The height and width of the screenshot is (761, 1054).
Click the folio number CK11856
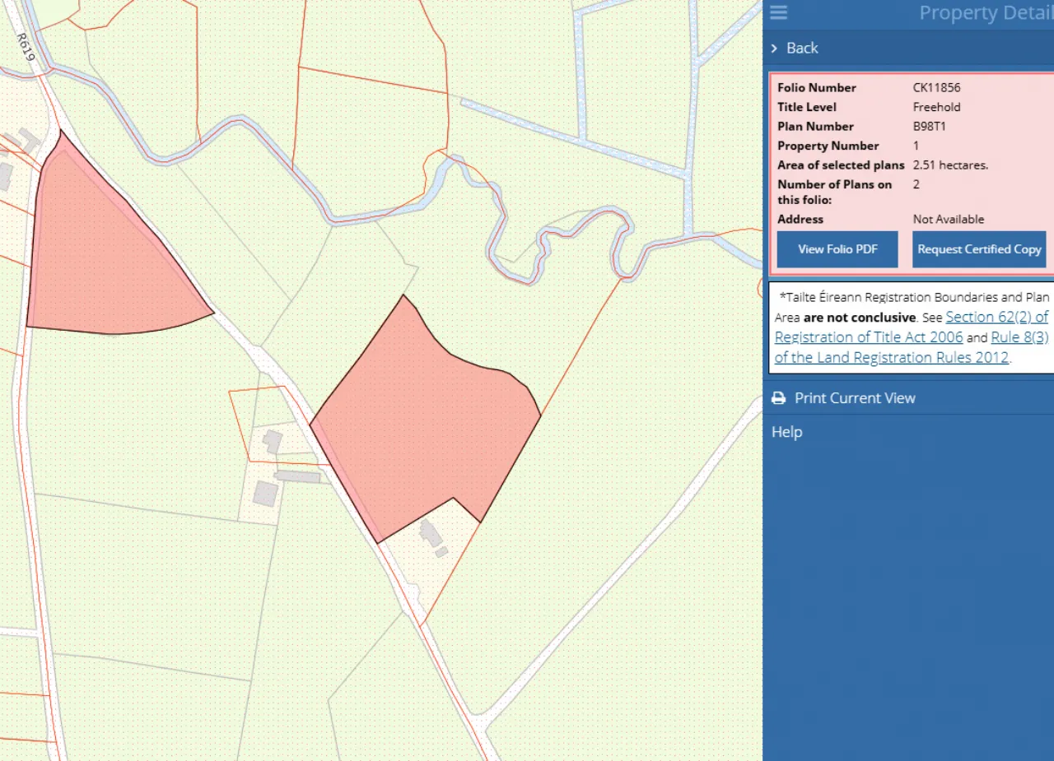pyautogui.click(x=936, y=88)
